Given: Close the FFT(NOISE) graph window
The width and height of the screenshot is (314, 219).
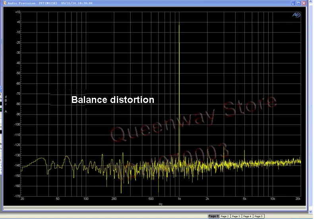Looking at the screenshot, I should 304,3.
